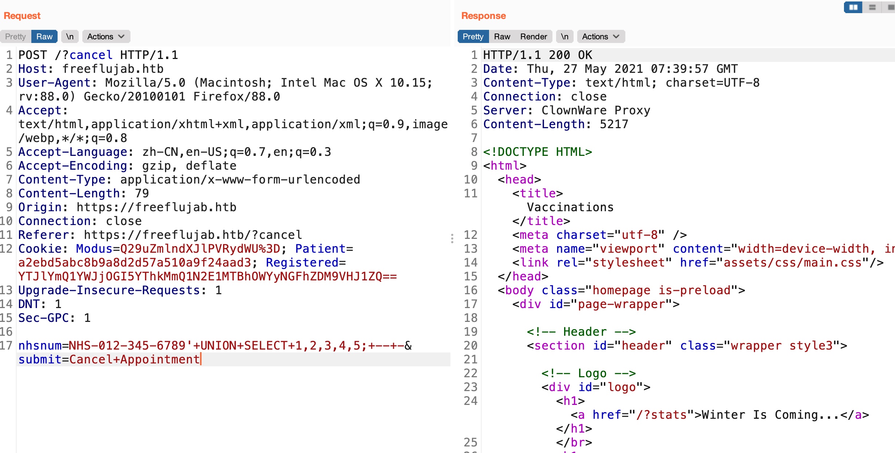Click the HTTP/1.1 200 OK status line

(538, 55)
